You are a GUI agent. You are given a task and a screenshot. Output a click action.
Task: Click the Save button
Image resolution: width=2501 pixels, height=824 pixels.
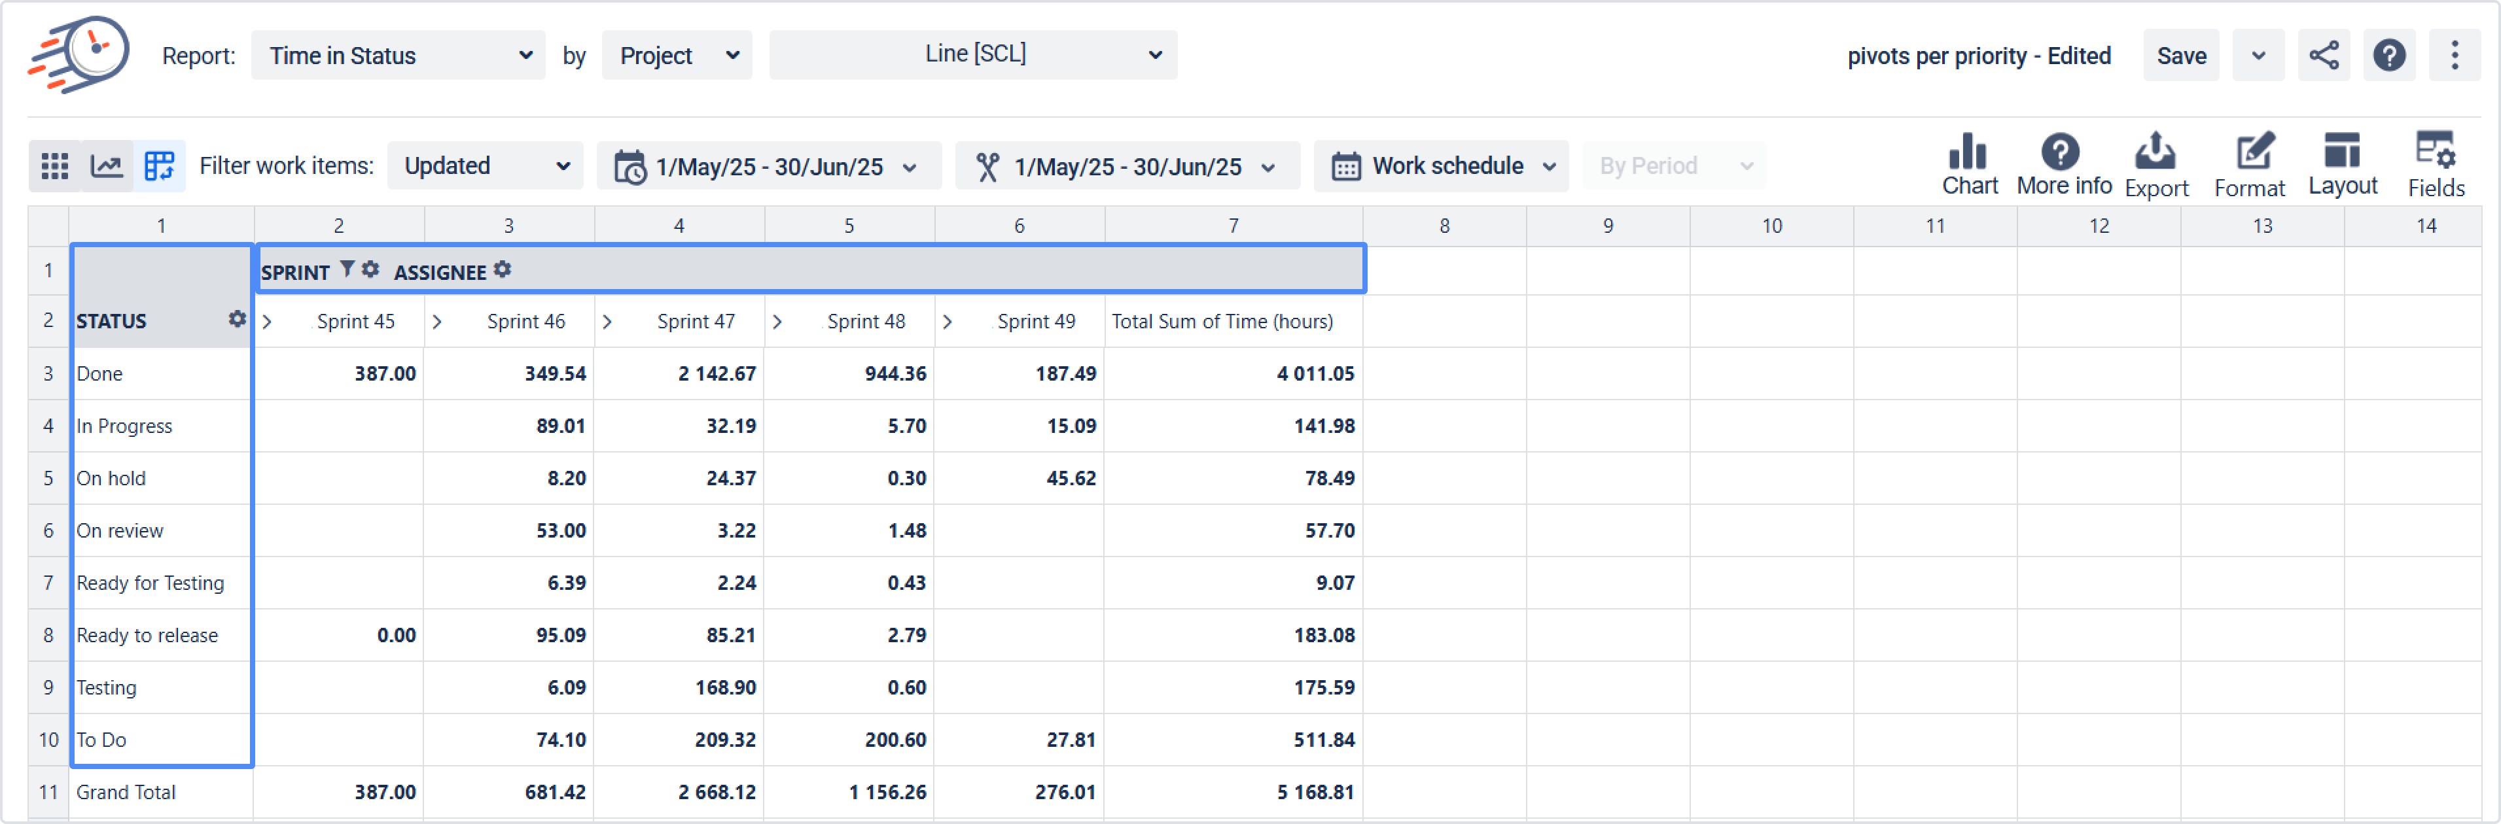(x=2180, y=56)
